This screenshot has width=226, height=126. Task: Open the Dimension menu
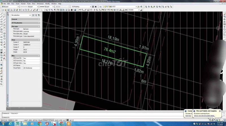40,4
